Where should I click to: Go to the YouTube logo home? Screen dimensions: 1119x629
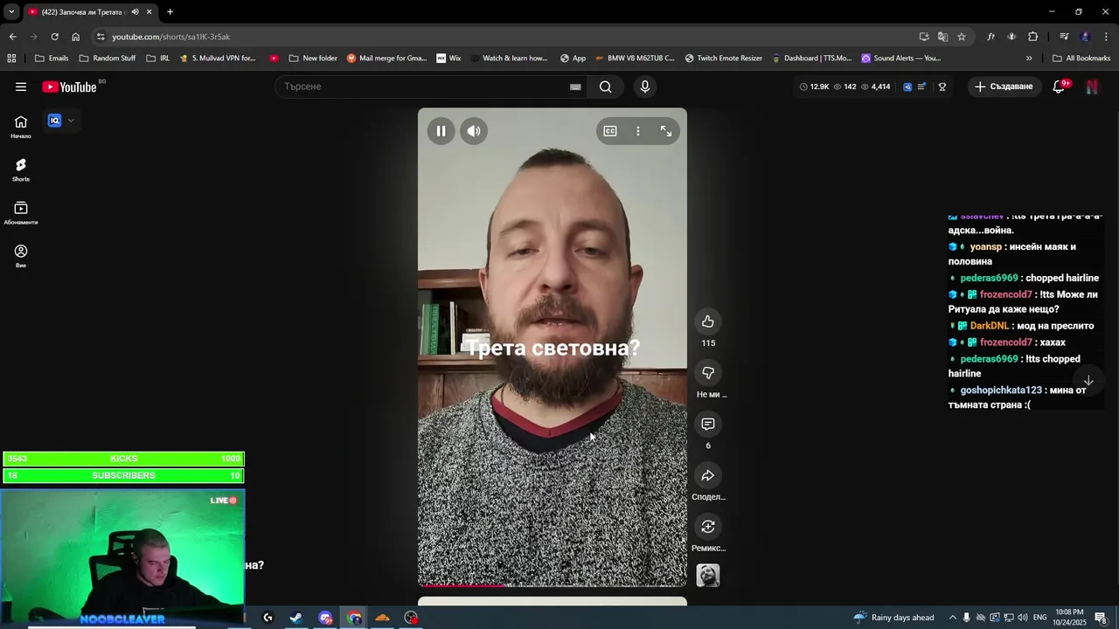tap(69, 86)
